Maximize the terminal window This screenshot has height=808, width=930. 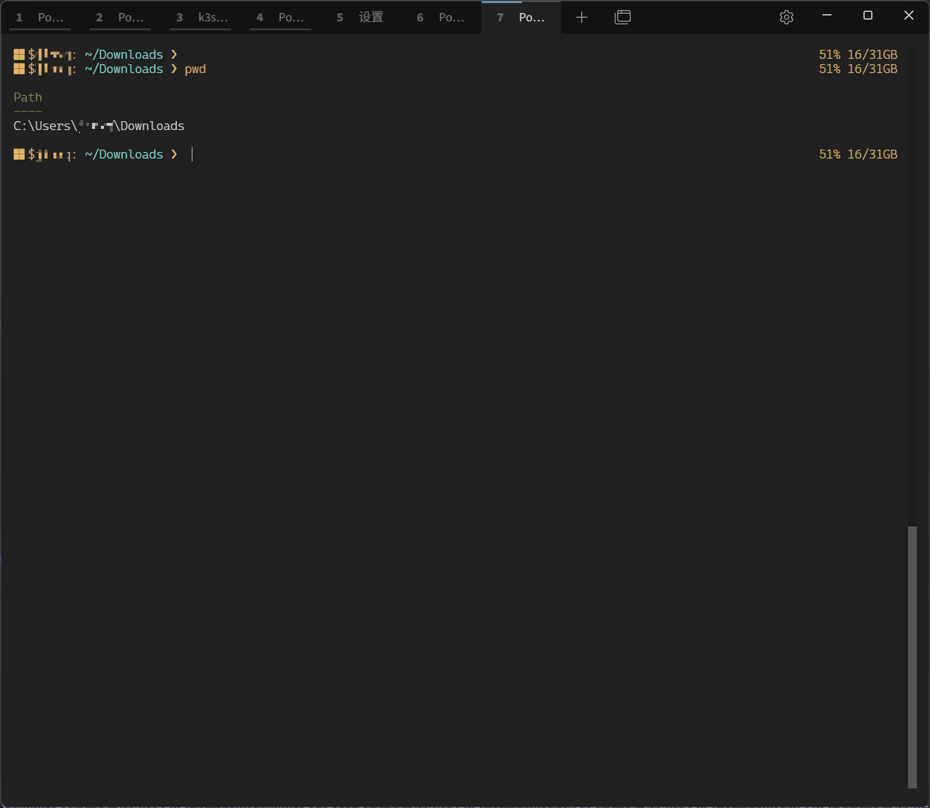pyautogui.click(x=868, y=15)
